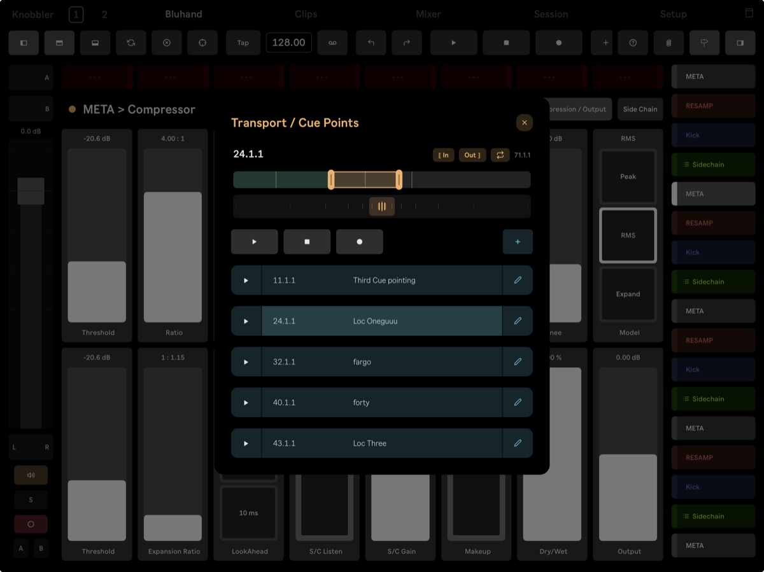Choose the Peak model option
The width and height of the screenshot is (764, 572).
click(x=628, y=176)
